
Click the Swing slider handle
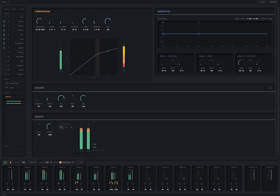60,162
